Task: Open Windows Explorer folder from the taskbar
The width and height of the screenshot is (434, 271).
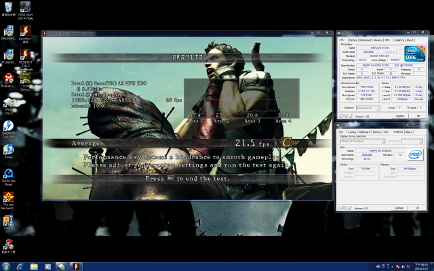Action: pyautogui.click(x=34, y=266)
